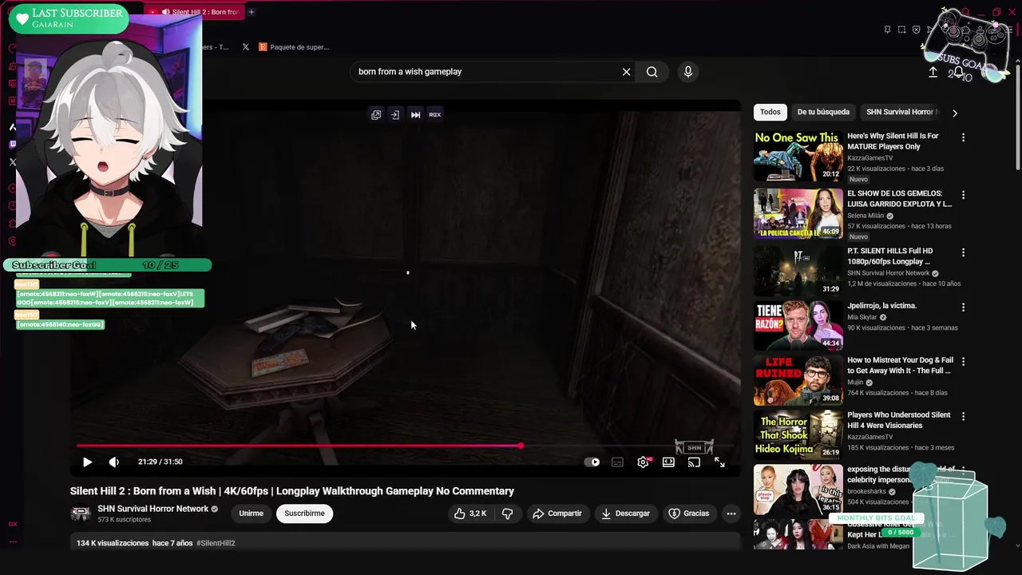Enter fullscreen mode for the video
The height and width of the screenshot is (575, 1022).
[x=719, y=462]
